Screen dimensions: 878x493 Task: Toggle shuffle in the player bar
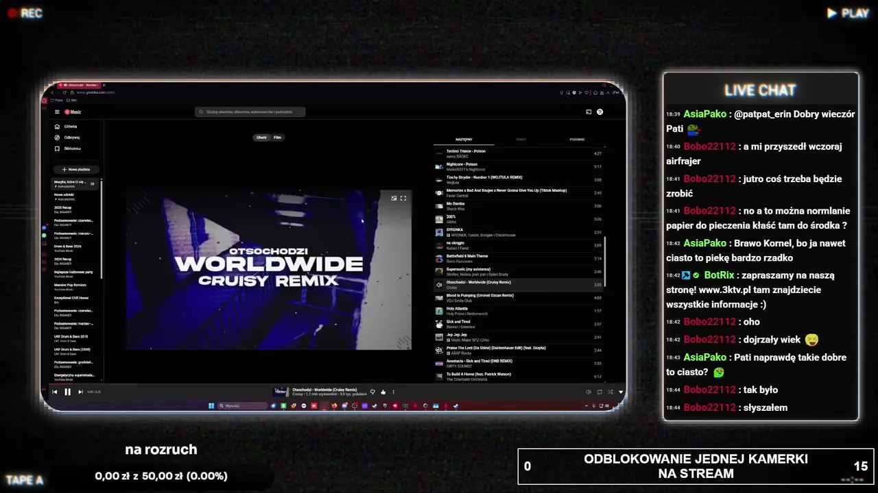click(x=610, y=392)
